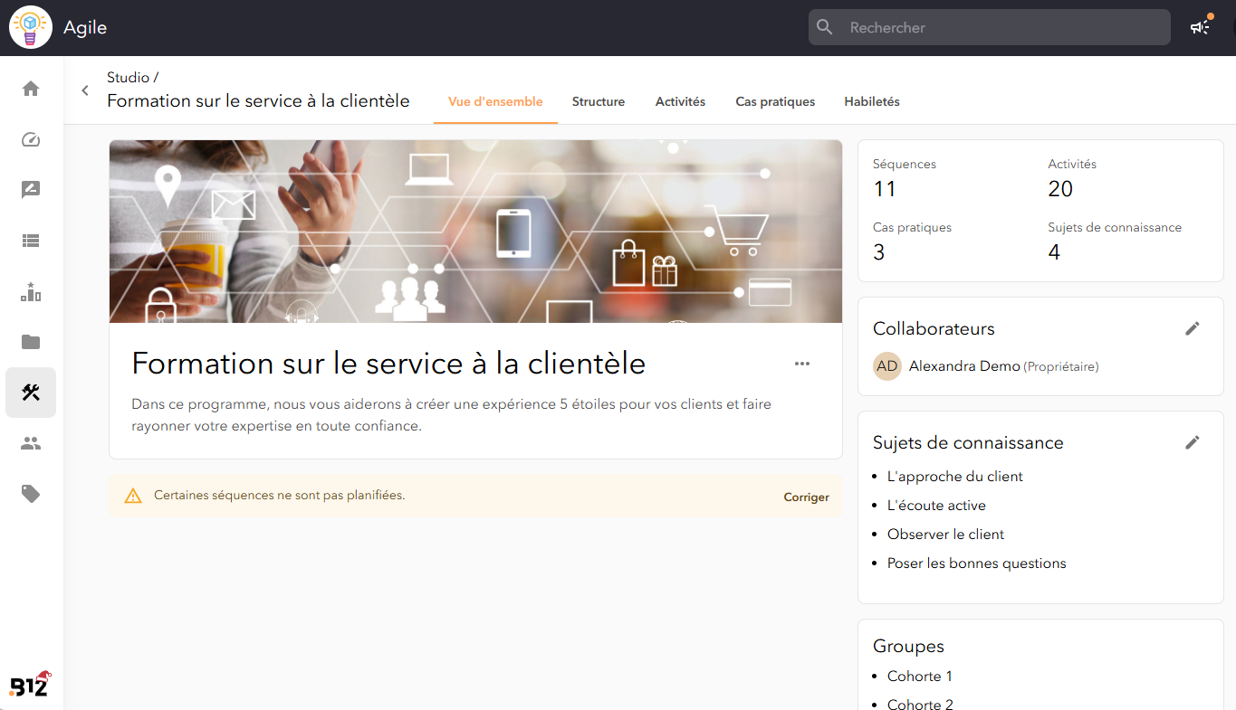
Task: Click the Activités count 20
Action: [x=1060, y=189]
